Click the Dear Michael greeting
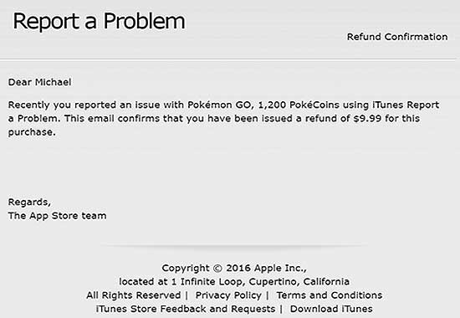460x318 pixels. click(39, 82)
